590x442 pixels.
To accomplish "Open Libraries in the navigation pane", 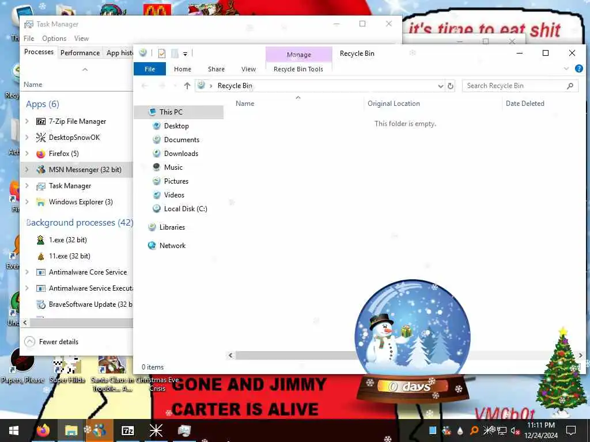I will tap(172, 227).
